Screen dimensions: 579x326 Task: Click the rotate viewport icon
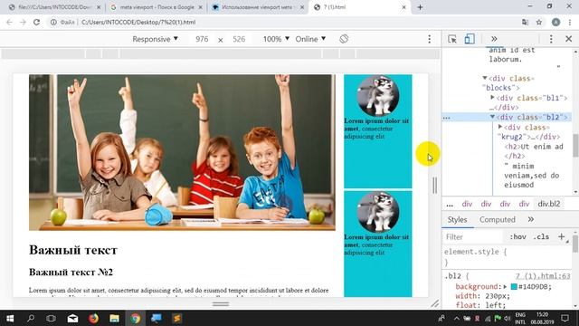(344, 39)
